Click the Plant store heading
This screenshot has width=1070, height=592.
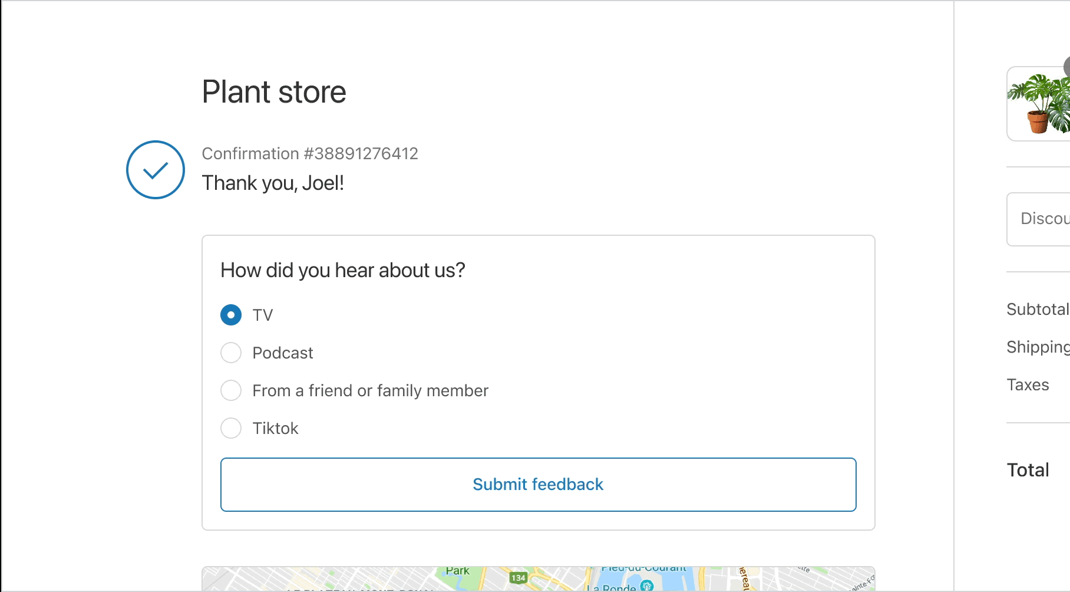274,92
